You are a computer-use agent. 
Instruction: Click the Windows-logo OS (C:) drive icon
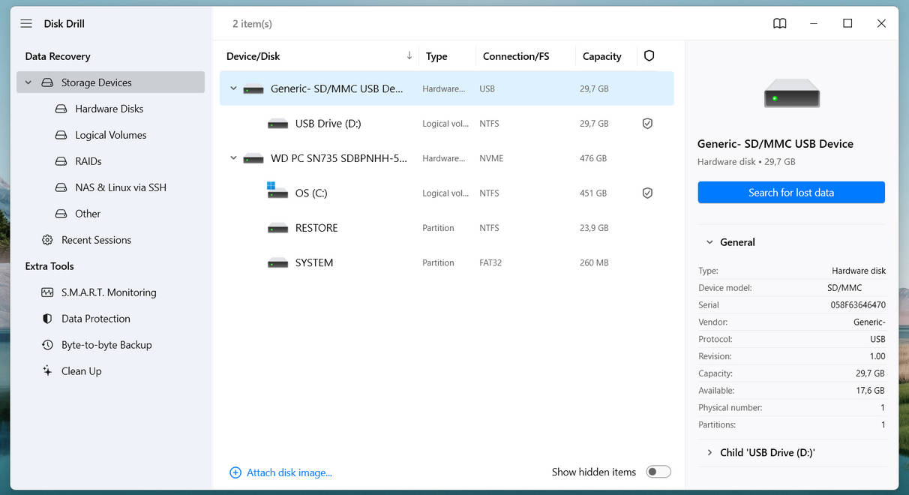(x=277, y=190)
